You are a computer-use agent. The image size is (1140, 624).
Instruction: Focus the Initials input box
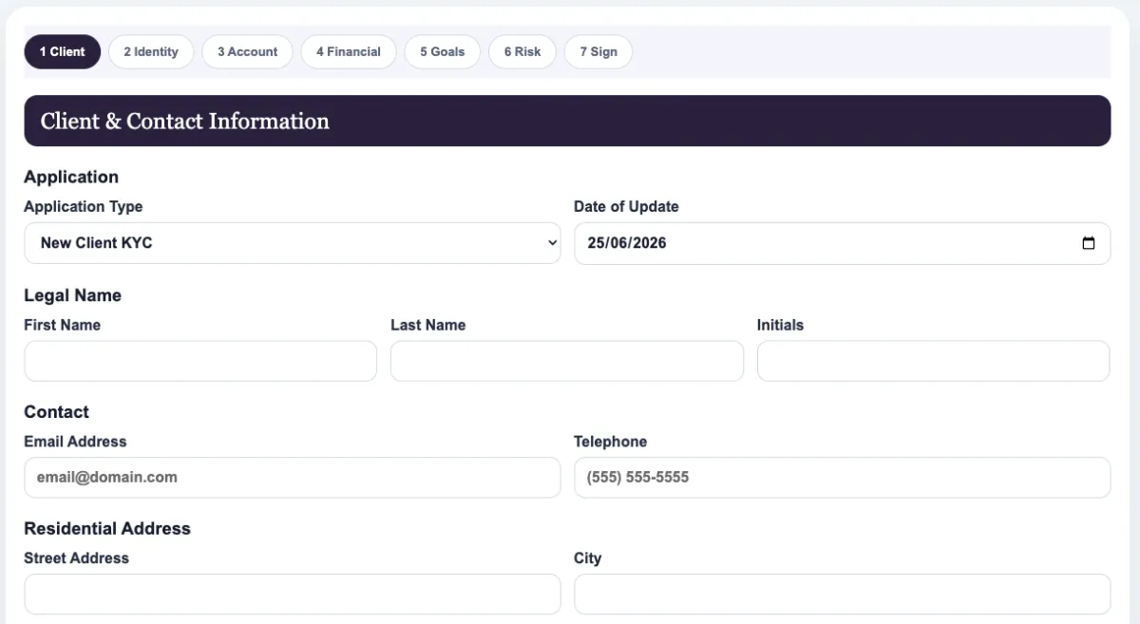point(933,361)
